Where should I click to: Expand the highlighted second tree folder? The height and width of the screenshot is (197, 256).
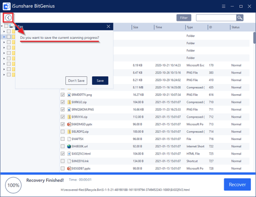point(4,37)
